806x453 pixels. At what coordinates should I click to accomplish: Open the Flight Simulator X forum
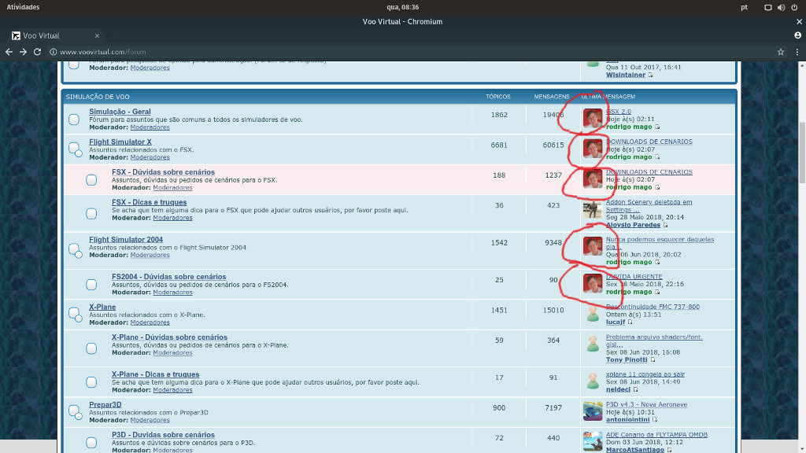coord(120,142)
